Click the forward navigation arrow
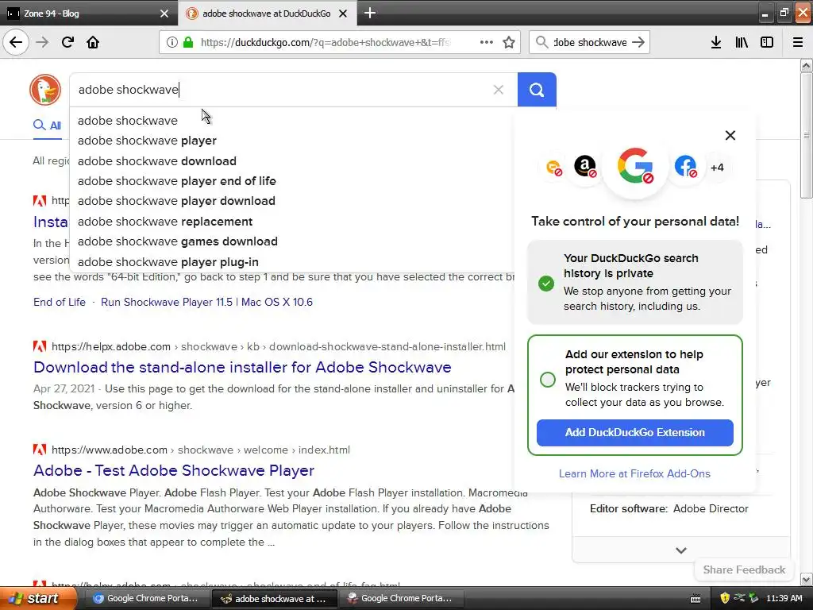813x610 pixels. tap(42, 42)
